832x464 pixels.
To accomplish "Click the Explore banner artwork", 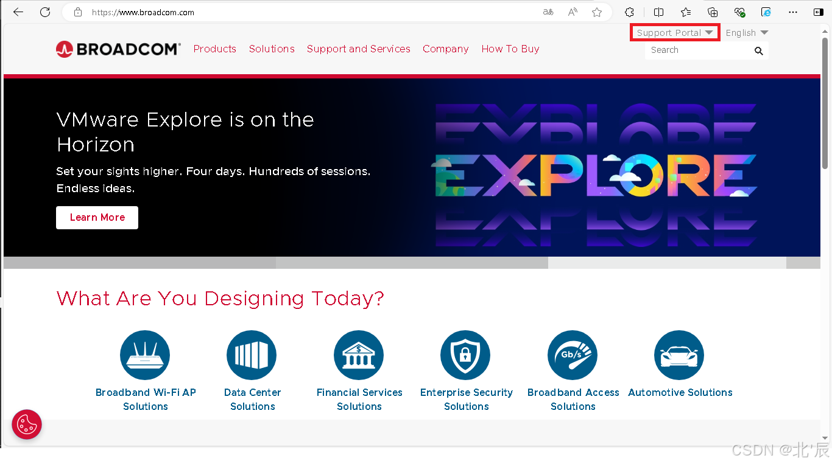I will pyautogui.click(x=596, y=176).
